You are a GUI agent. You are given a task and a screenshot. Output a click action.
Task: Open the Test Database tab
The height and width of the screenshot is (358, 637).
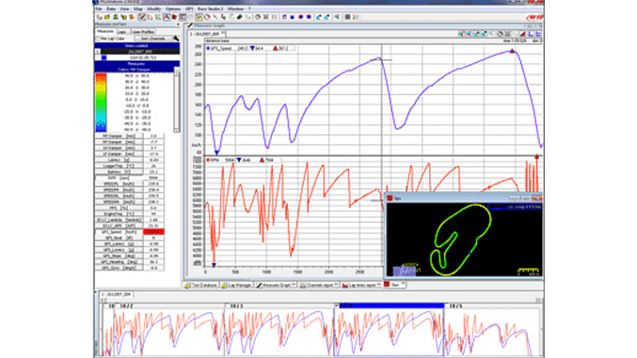201,286
